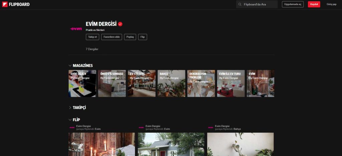Click evim avatar on the Bahçe flip post
342x156 pixels.
(210, 127)
